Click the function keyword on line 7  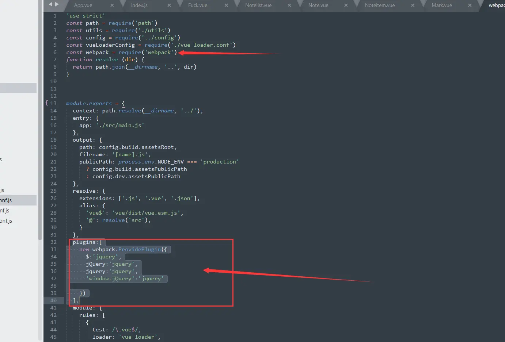79,59
